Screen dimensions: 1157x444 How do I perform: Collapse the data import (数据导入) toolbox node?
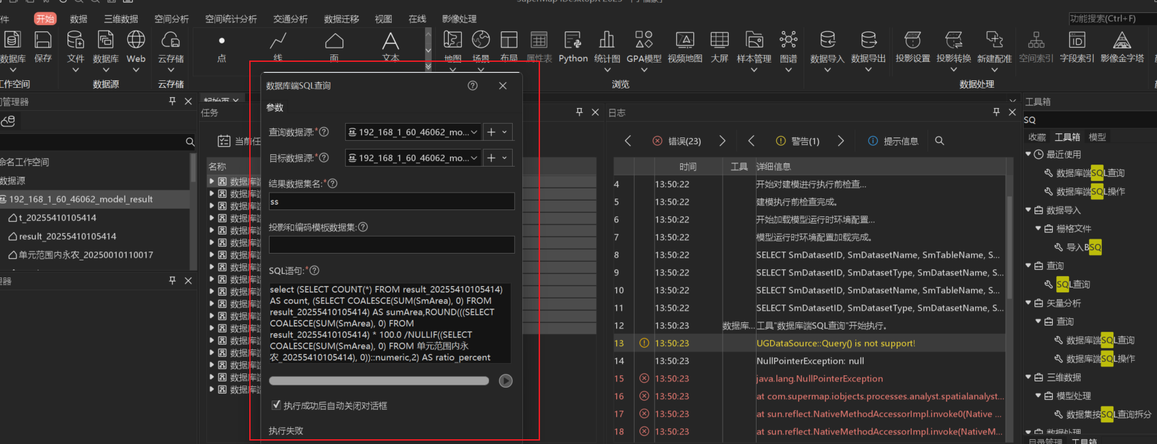click(1028, 210)
